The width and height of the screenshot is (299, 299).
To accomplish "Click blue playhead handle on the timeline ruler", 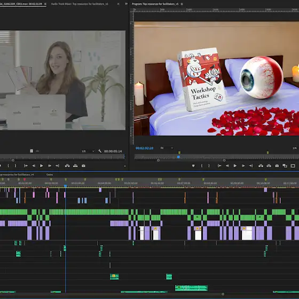I will tap(65, 186).
